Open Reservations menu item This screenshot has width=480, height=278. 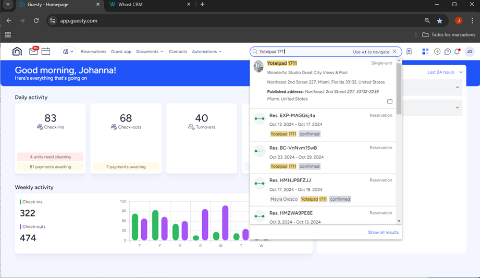pyautogui.click(x=93, y=52)
